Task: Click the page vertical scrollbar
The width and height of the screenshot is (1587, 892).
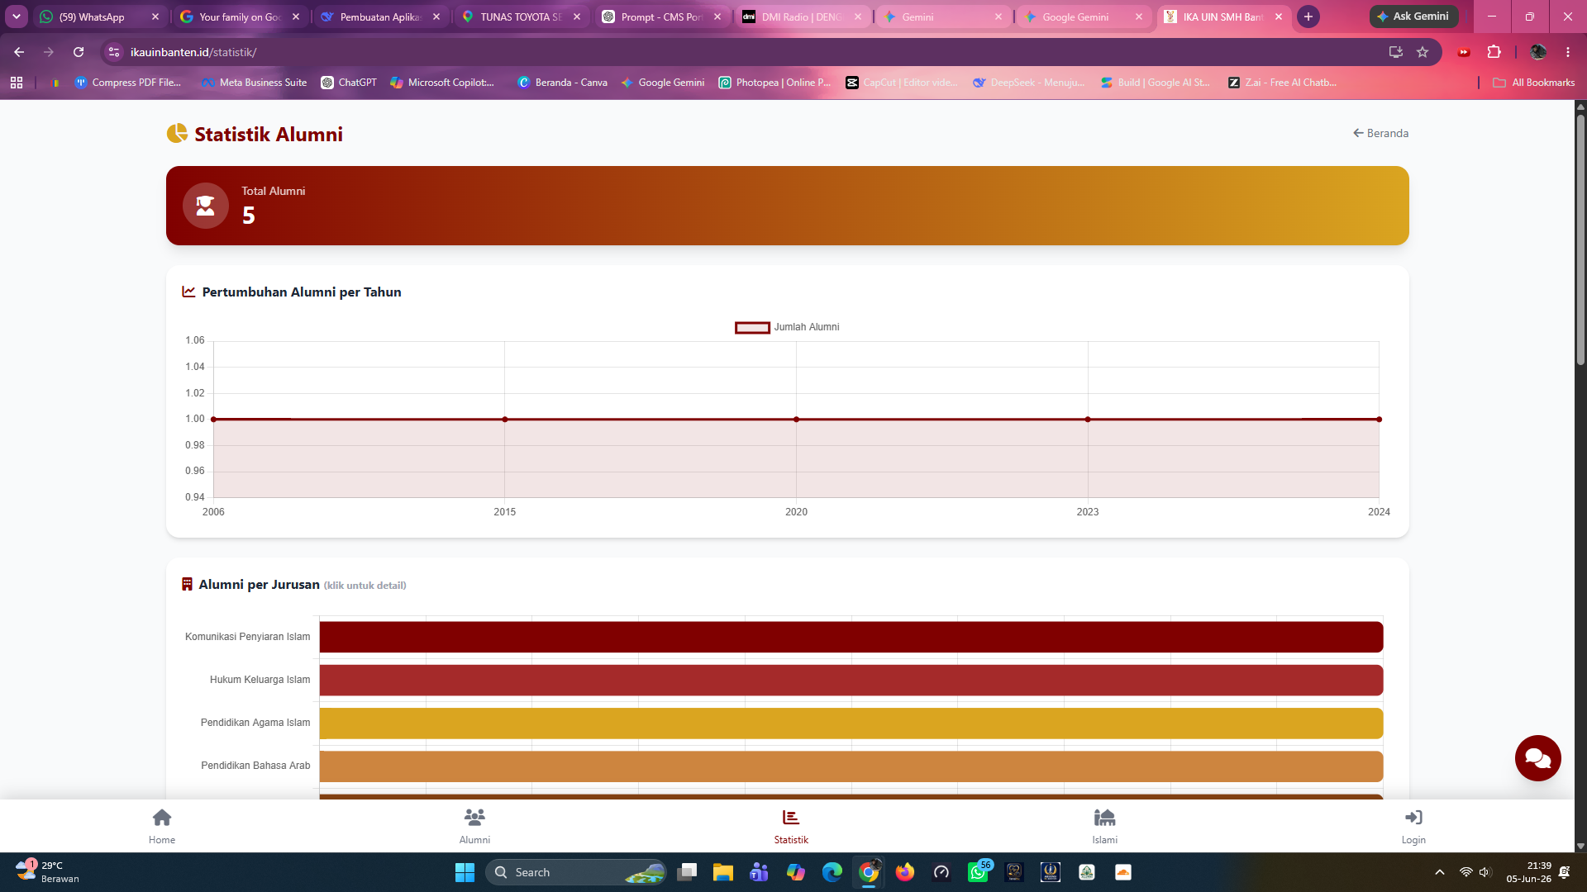Action: click(1580, 240)
